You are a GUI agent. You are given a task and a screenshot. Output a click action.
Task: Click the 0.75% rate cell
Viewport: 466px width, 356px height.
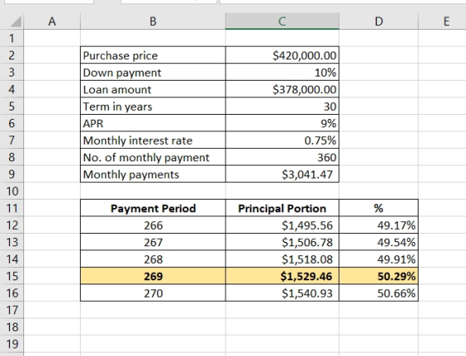[x=282, y=141]
